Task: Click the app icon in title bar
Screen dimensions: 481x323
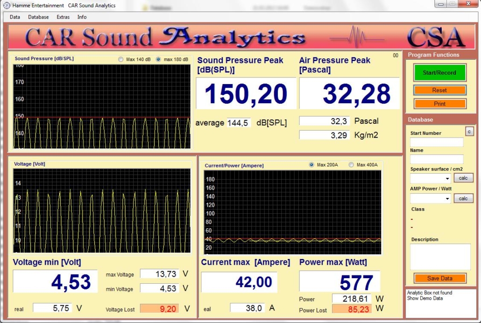Action: pyautogui.click(x=7, y=5)
